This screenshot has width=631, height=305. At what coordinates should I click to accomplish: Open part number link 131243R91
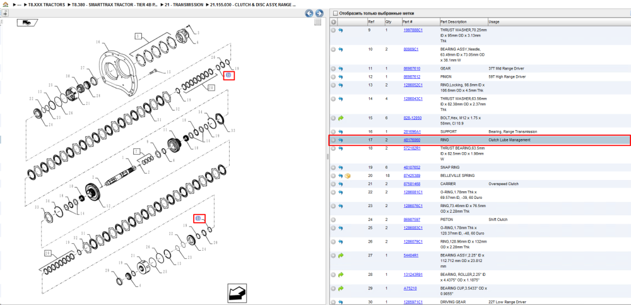click(413, 275)
